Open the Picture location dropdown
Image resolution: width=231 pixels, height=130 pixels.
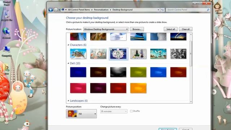106,29
